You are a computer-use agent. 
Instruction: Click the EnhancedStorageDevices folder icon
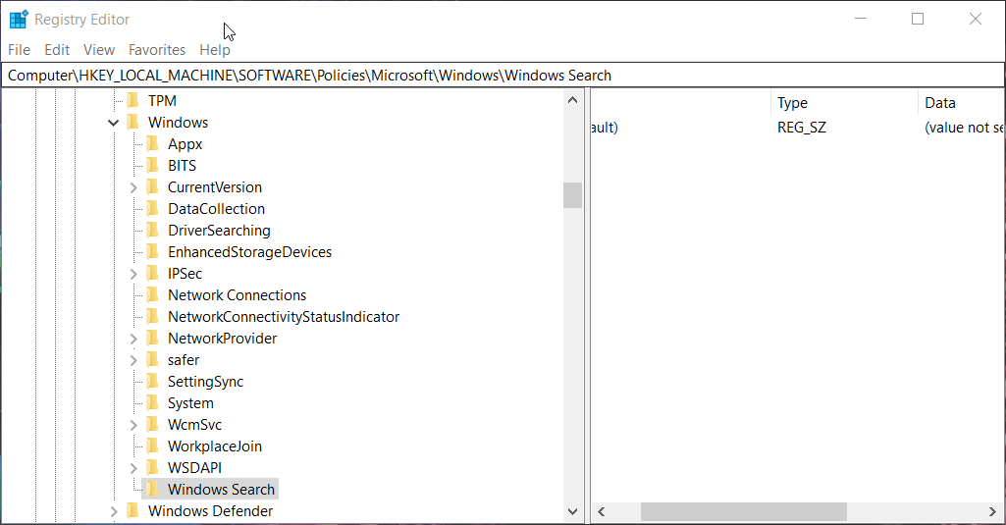(x=153, y=251)
